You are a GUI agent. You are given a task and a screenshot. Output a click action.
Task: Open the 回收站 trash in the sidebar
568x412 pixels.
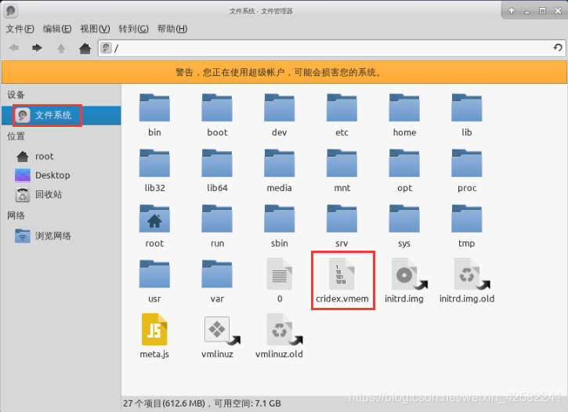pos(38,194)
